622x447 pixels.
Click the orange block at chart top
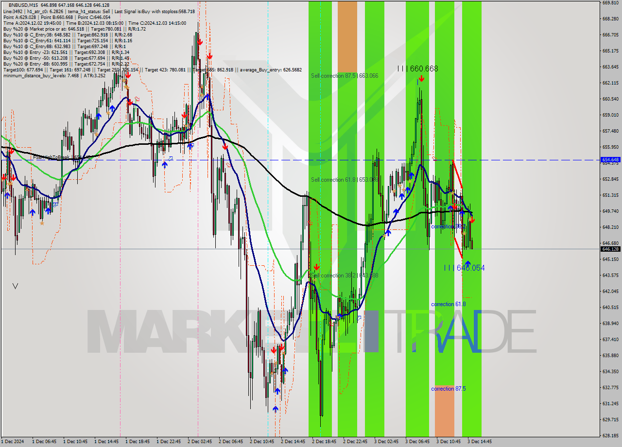347,37
